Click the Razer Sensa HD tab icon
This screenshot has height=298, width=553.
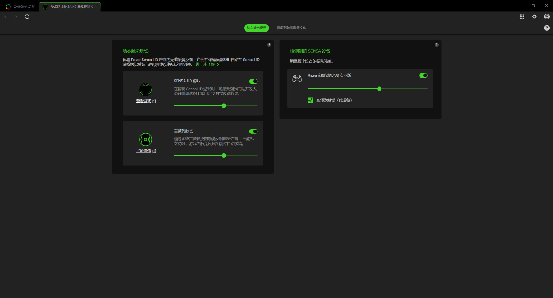45,7
